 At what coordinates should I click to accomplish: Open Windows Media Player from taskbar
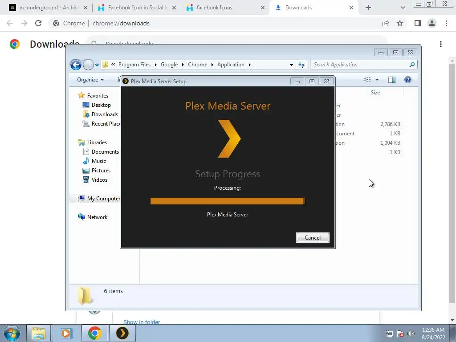[x=66, y=333]
